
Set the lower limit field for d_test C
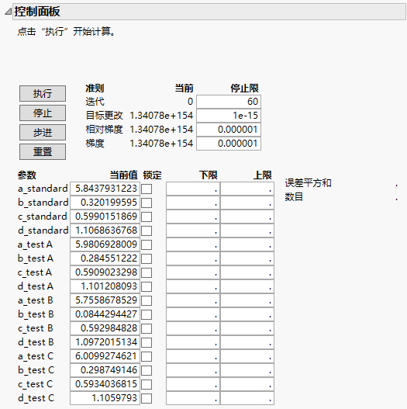[x=193, y=398]
